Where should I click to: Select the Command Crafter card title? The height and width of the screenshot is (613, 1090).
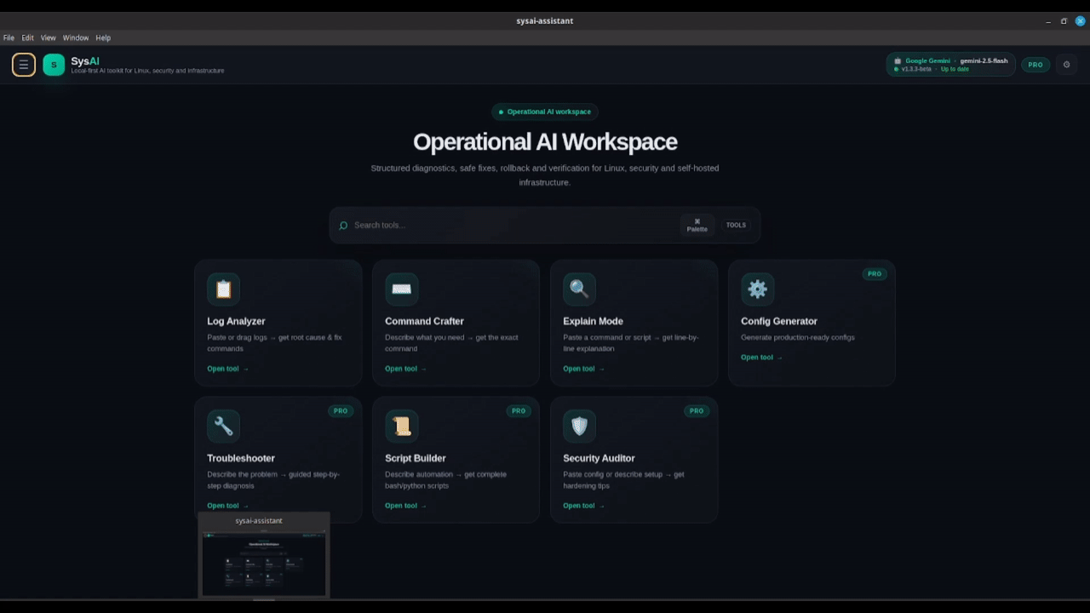pyautogui.click(x=424, y=321)
